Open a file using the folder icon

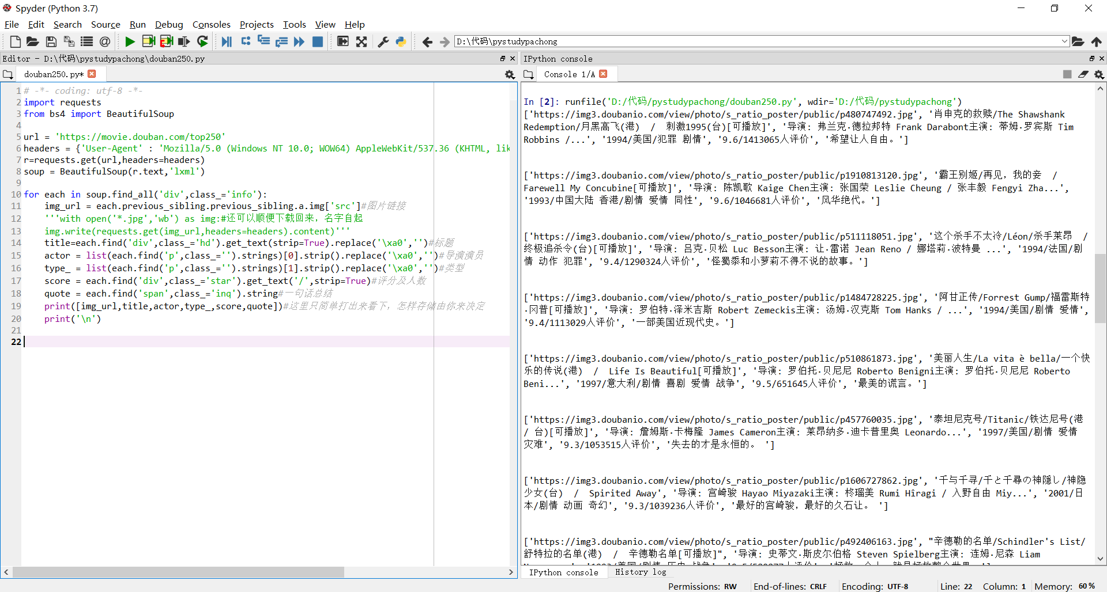[x=33, y=41]
